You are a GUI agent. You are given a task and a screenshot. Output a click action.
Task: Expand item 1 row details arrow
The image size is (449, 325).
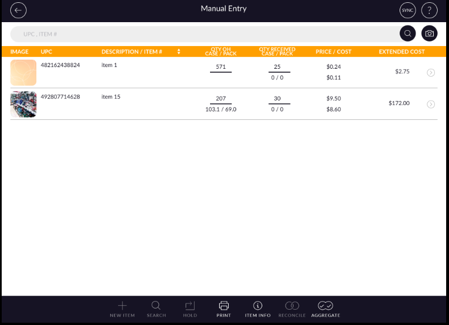click(431, 73)
